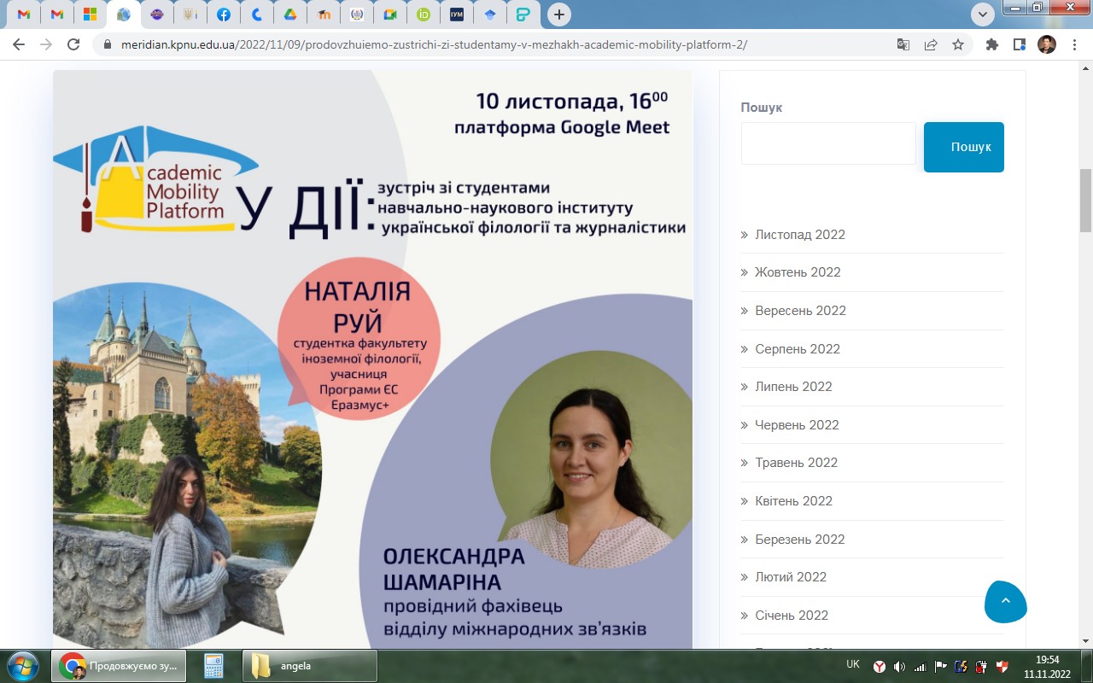1093x683 pixels.
Task: Open the Gmail pinned tab
Action: (x=23, y=14)
